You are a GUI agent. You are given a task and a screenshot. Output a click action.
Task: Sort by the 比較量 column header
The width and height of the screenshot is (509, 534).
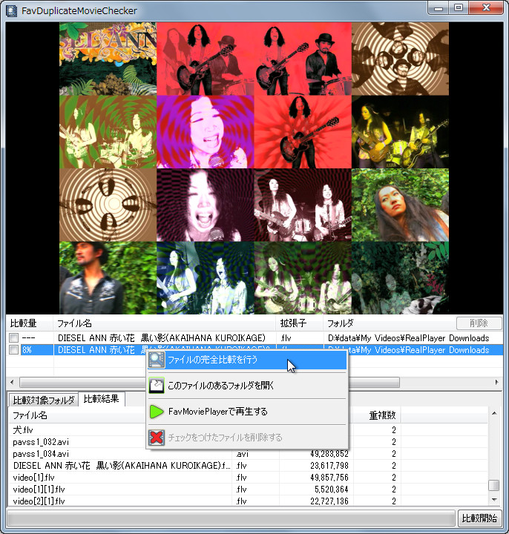pos(29,323)
